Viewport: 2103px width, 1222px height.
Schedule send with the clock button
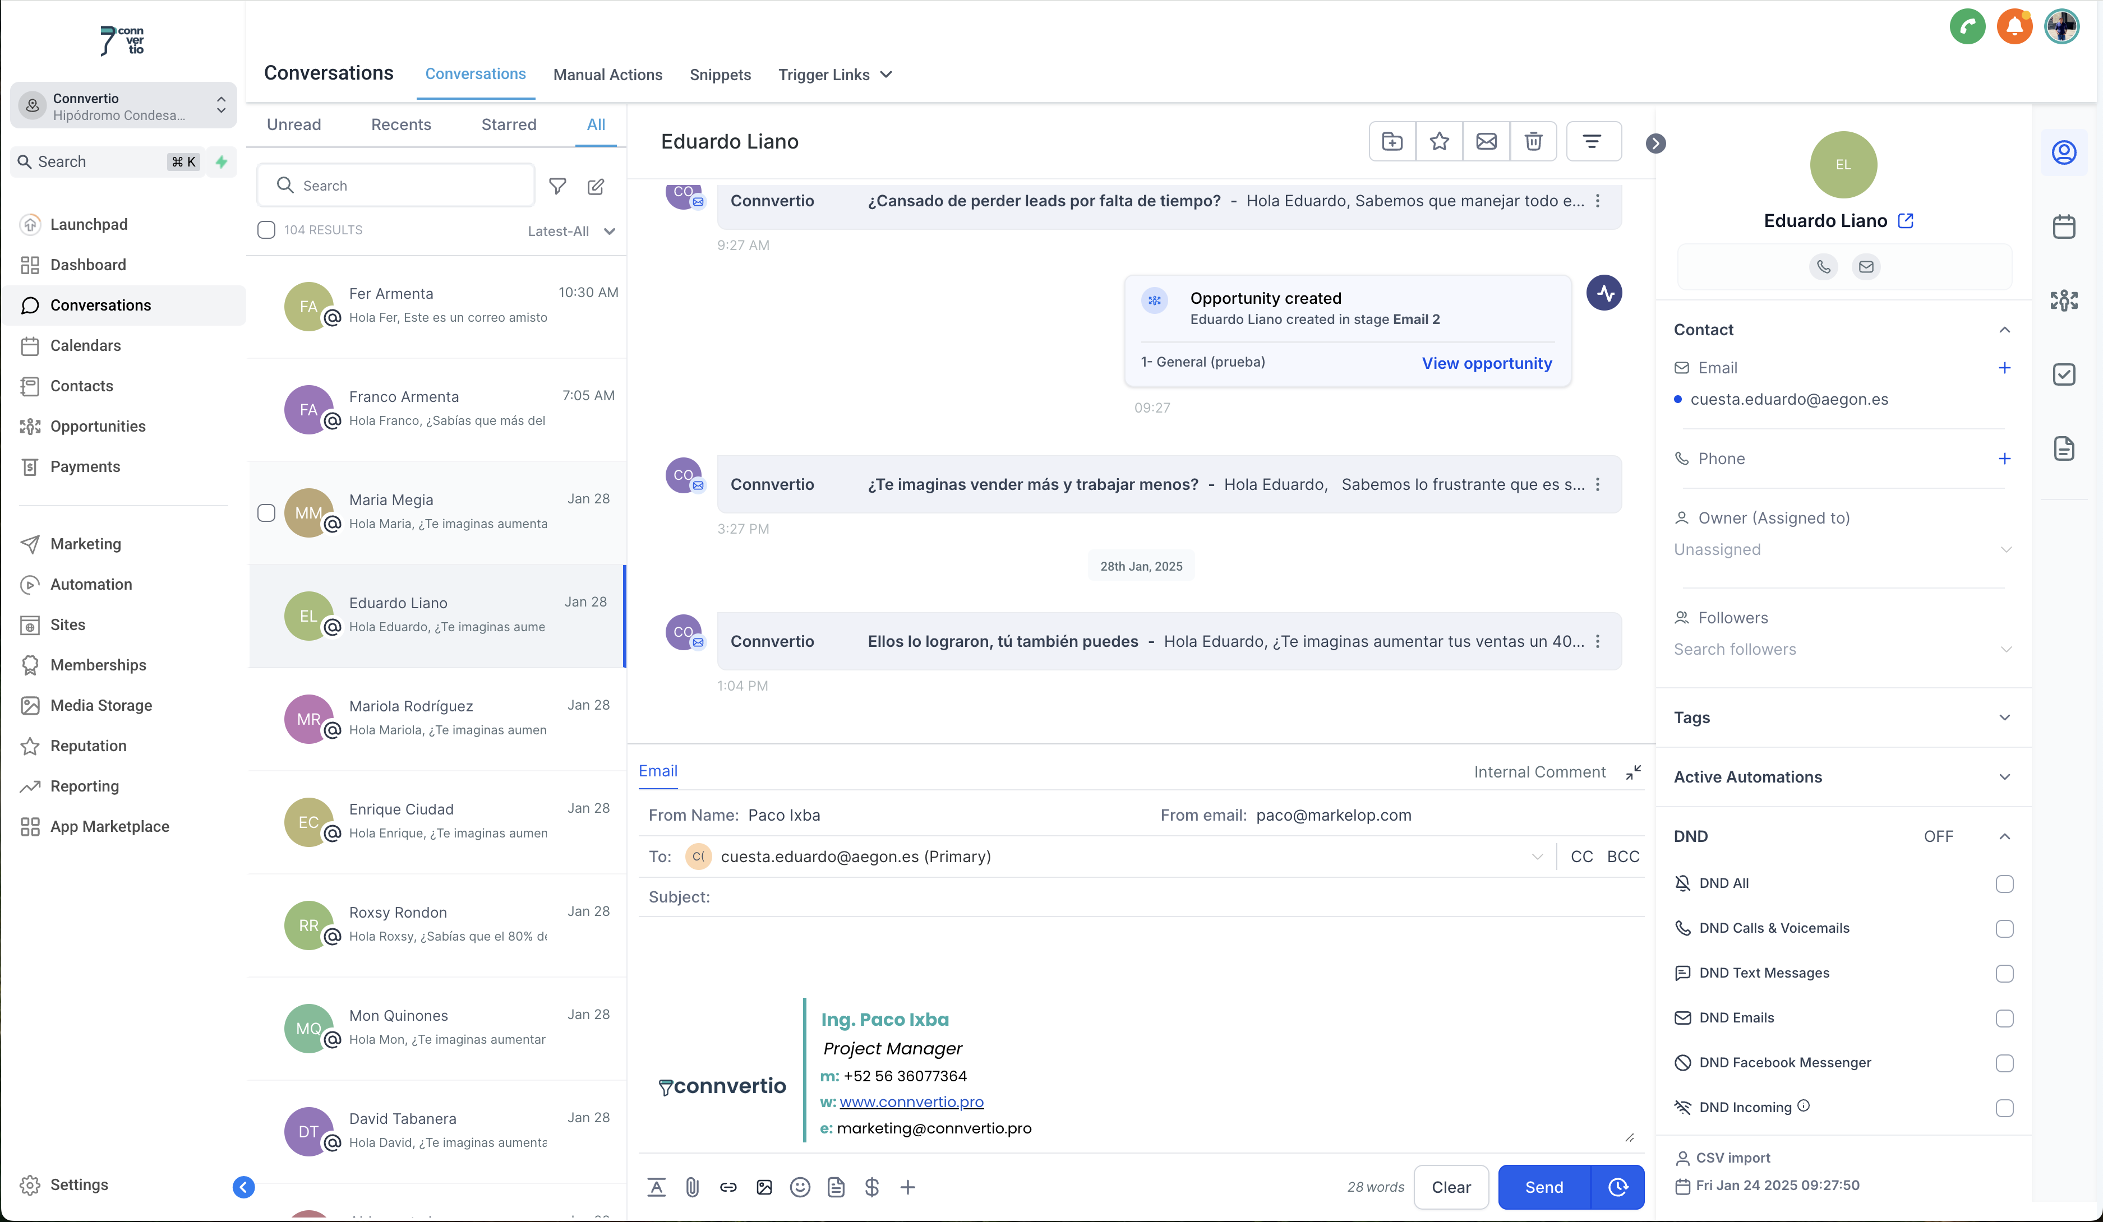1618,1187
